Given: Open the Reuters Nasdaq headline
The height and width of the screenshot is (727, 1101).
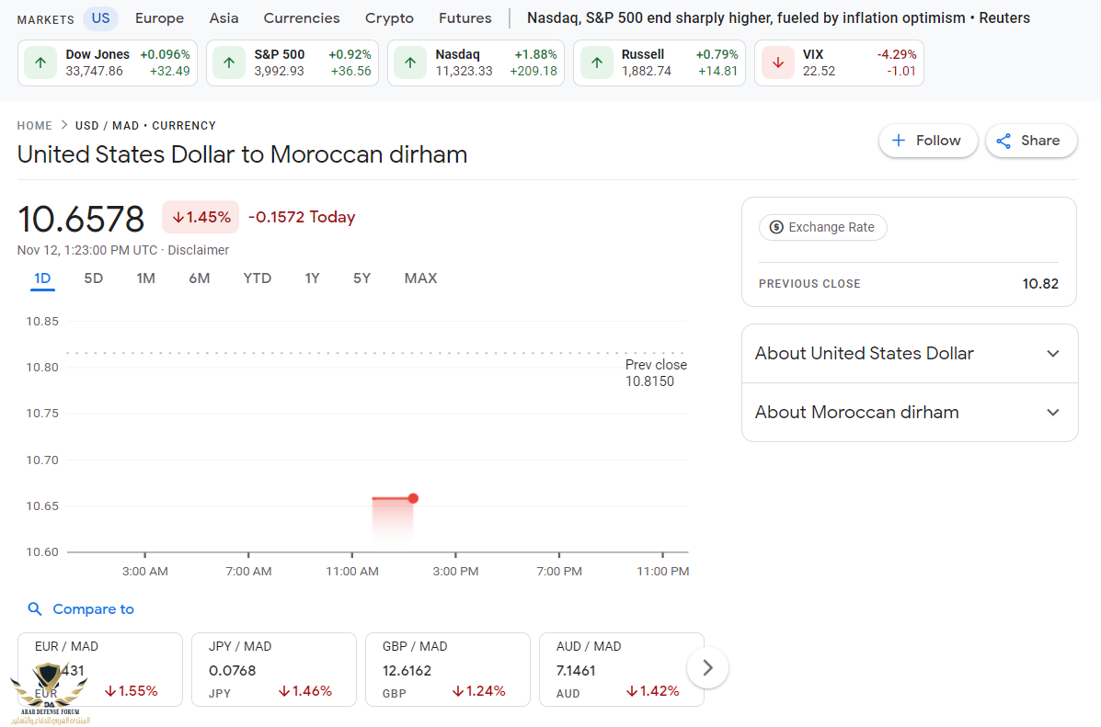Looking at the screenshot, I should tap(778, 18).
